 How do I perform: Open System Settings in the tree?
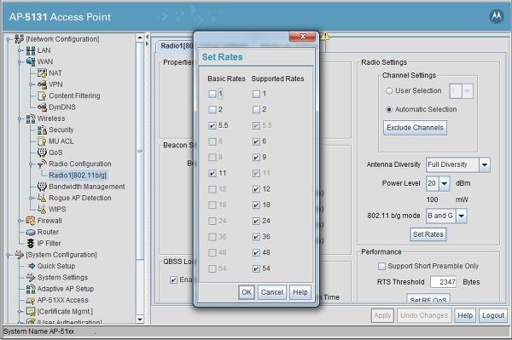[x=62, y=278]
